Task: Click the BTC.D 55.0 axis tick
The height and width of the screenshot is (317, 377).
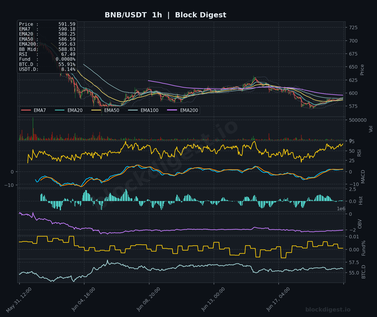Action: pyautogui.click(x=354, y=273)
